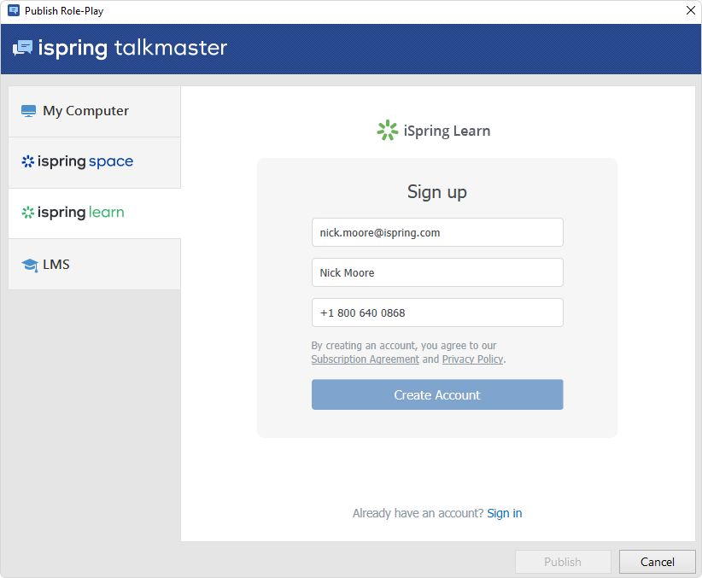This screenshot has height=578, width=702.
Task: Click the TalkMaster chat bubbles logo icon
Action: 22,48
